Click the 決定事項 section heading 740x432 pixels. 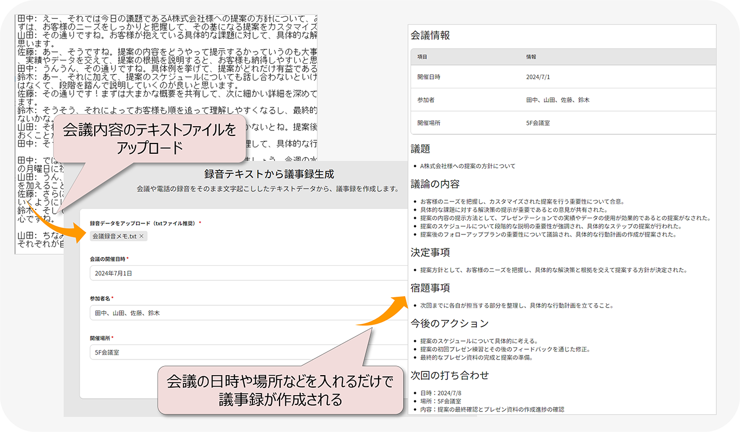click(x=430, y=252)
